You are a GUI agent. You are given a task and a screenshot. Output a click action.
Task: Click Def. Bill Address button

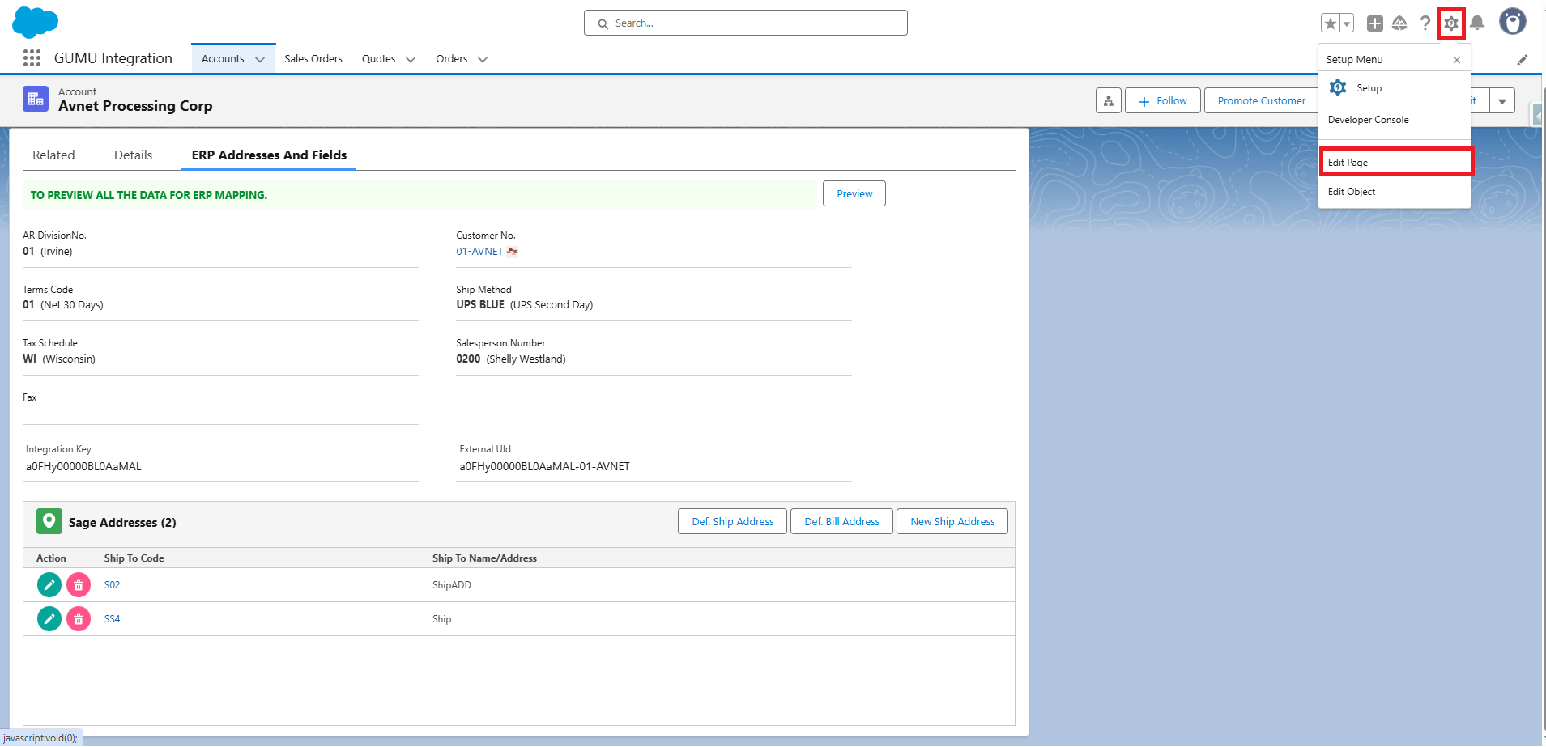(x=841, y=521)
